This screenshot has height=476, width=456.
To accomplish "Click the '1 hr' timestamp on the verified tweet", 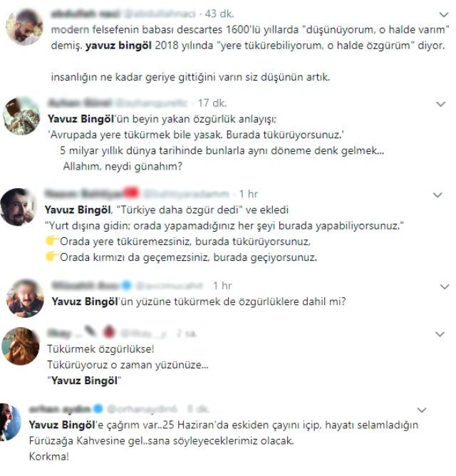I will click(222, 286).
